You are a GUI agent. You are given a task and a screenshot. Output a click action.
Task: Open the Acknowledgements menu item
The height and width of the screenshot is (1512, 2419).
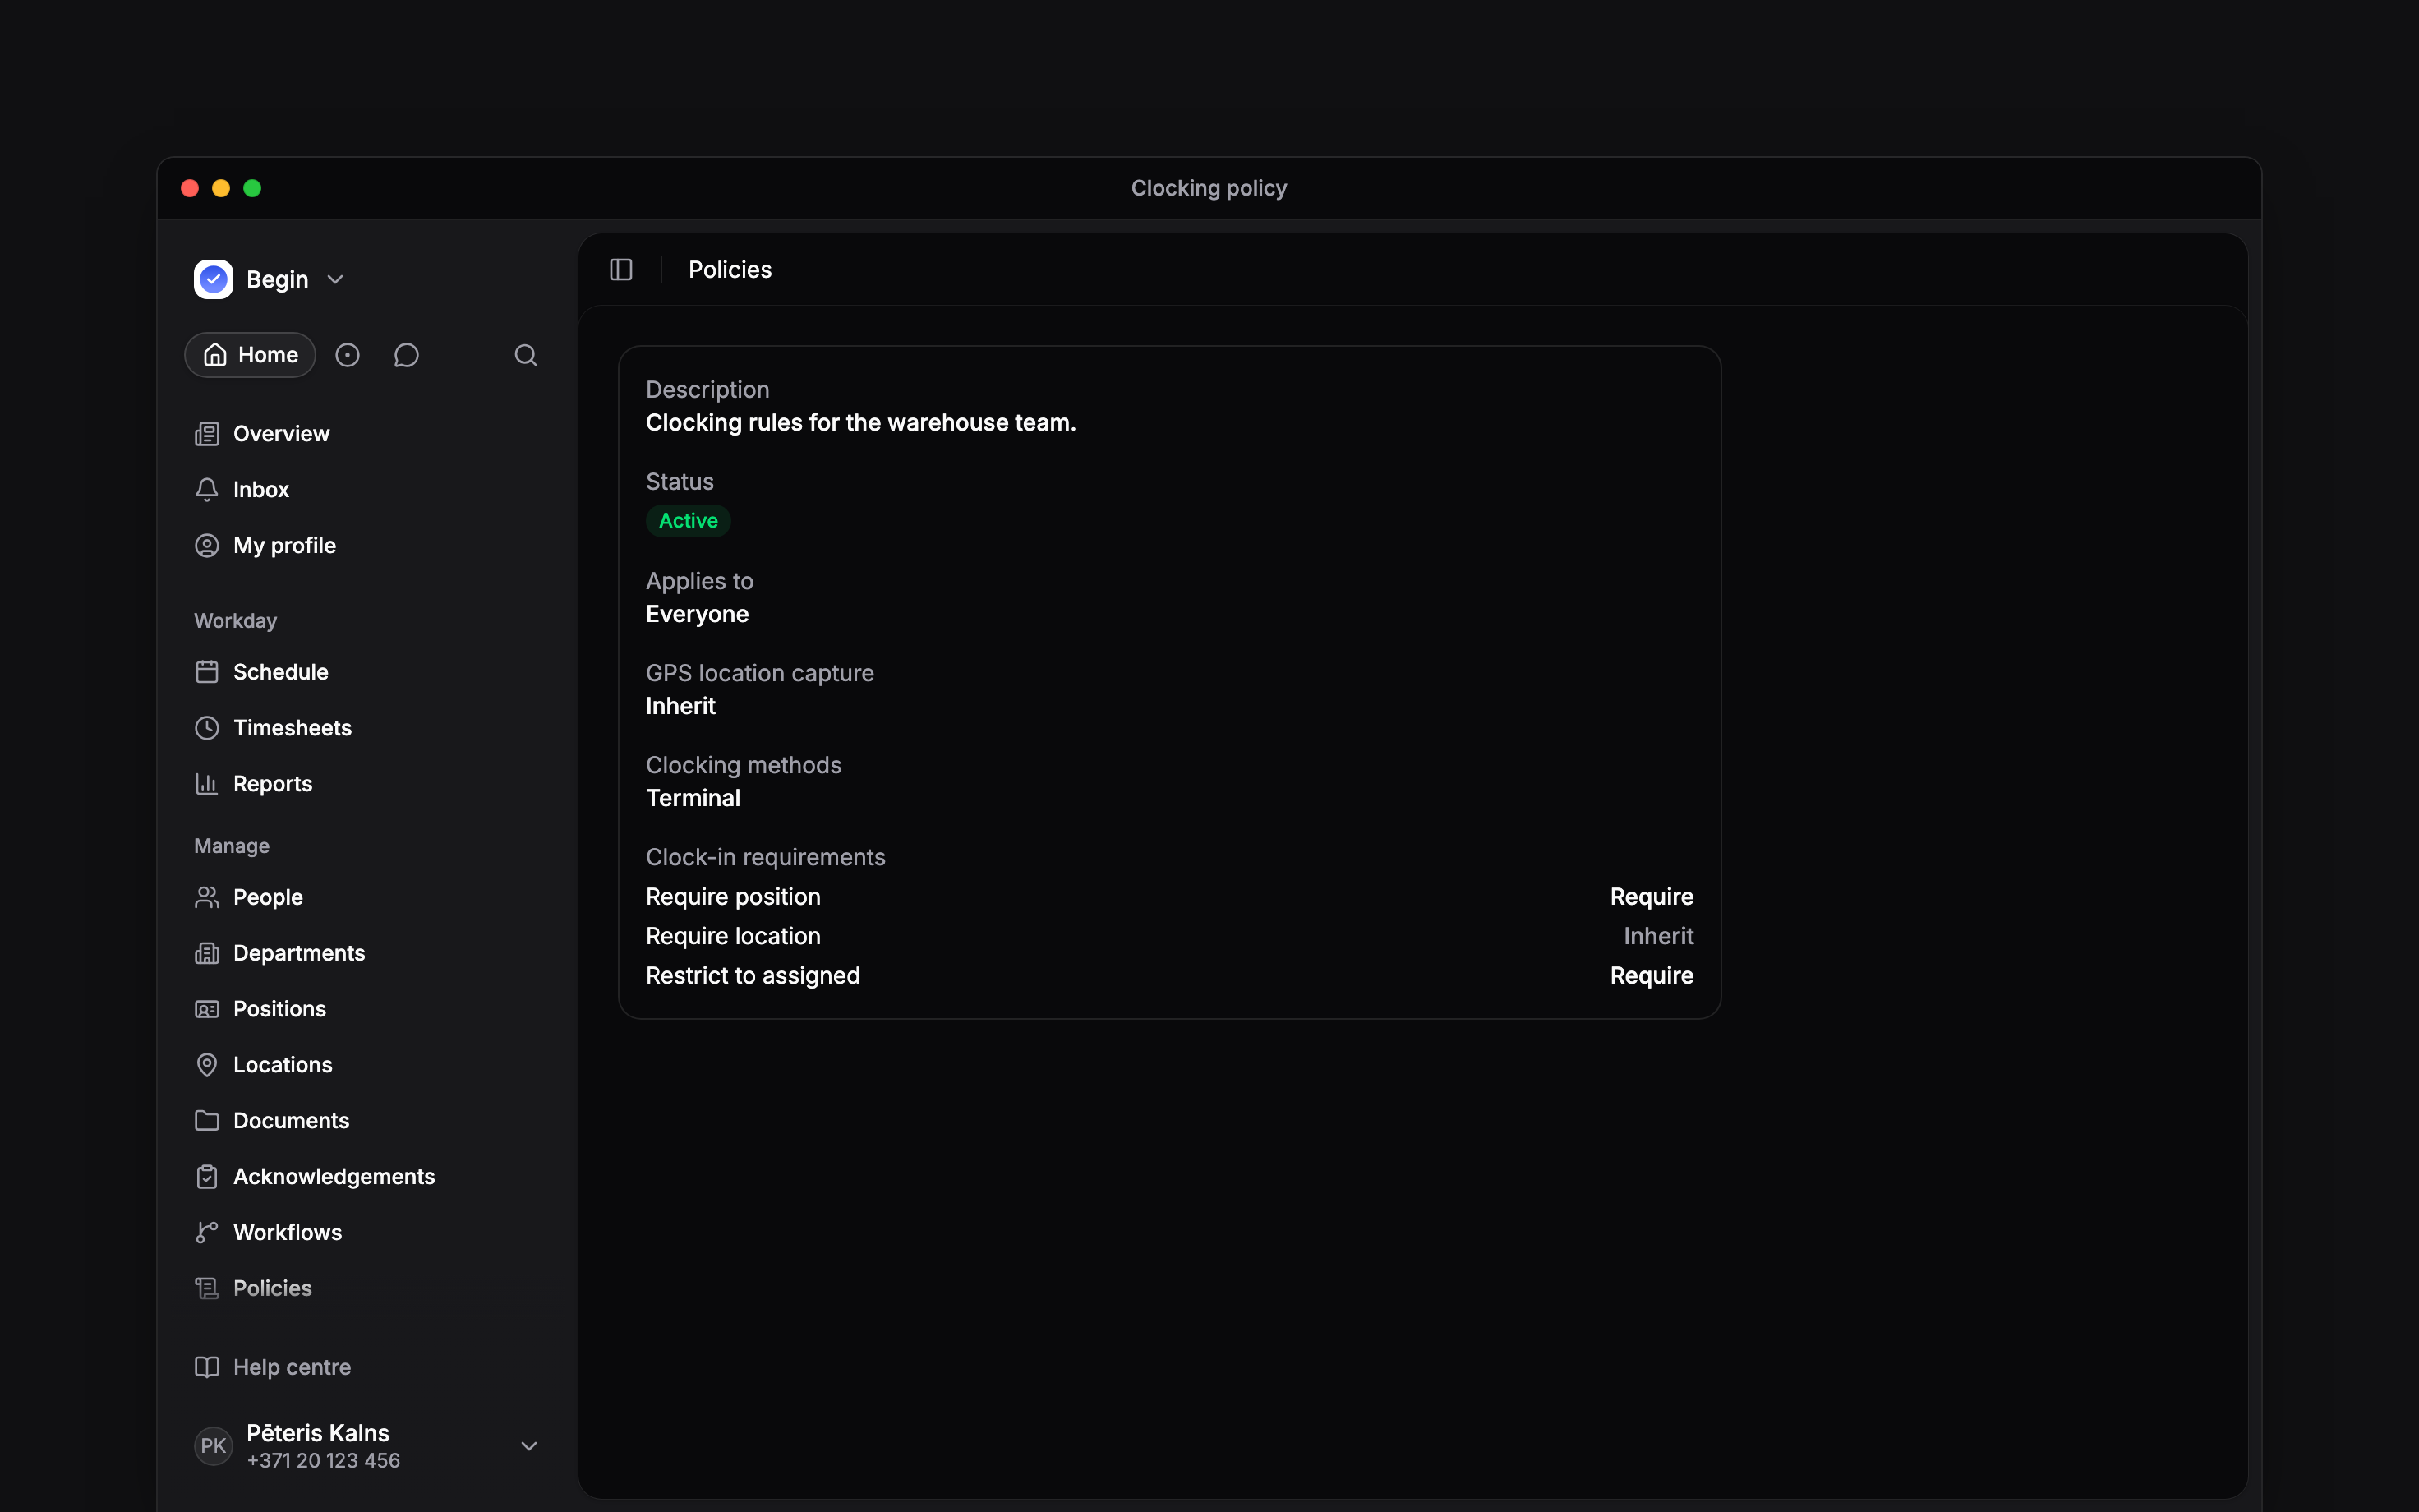pos(368,1177)
